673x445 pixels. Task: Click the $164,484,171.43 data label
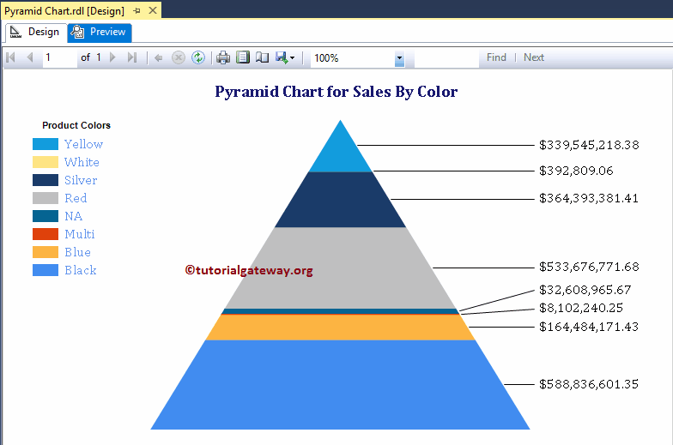589,328
